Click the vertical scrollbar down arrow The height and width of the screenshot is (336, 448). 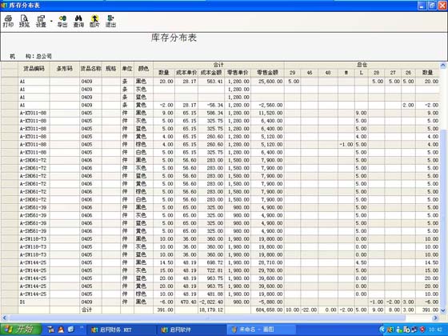[443, 310]
